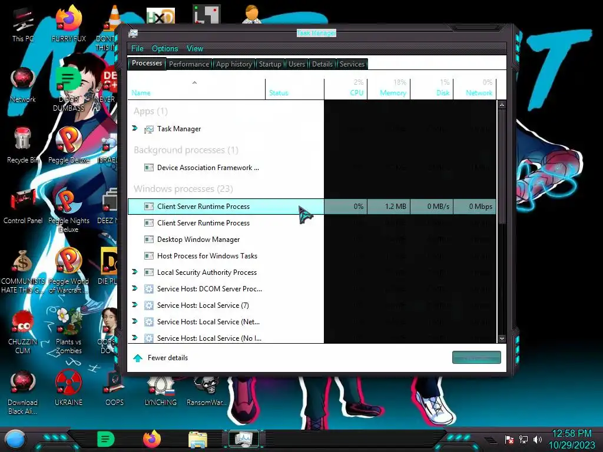Open File Explorer from the taskbar

click(198, 439)
